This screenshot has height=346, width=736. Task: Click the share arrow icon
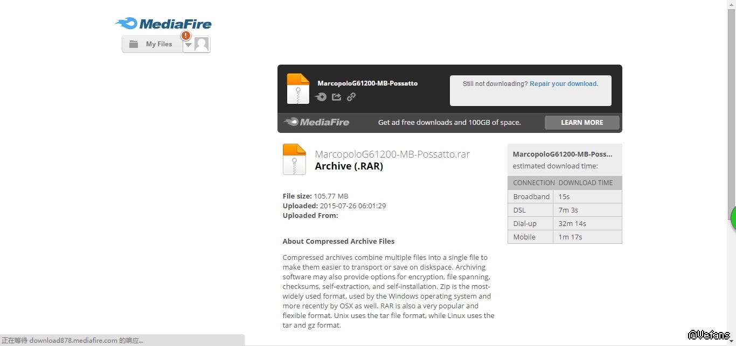pyautogui.click(x=337, y=97)
